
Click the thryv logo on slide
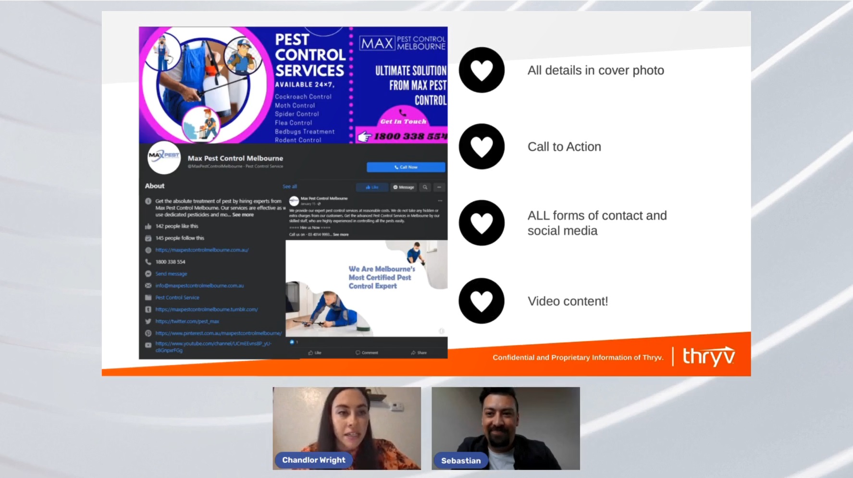709,356
